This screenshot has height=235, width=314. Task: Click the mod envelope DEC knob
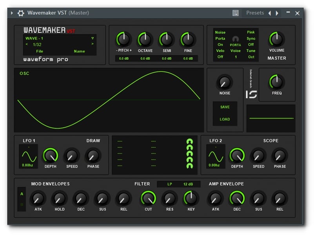click(81, 199)
